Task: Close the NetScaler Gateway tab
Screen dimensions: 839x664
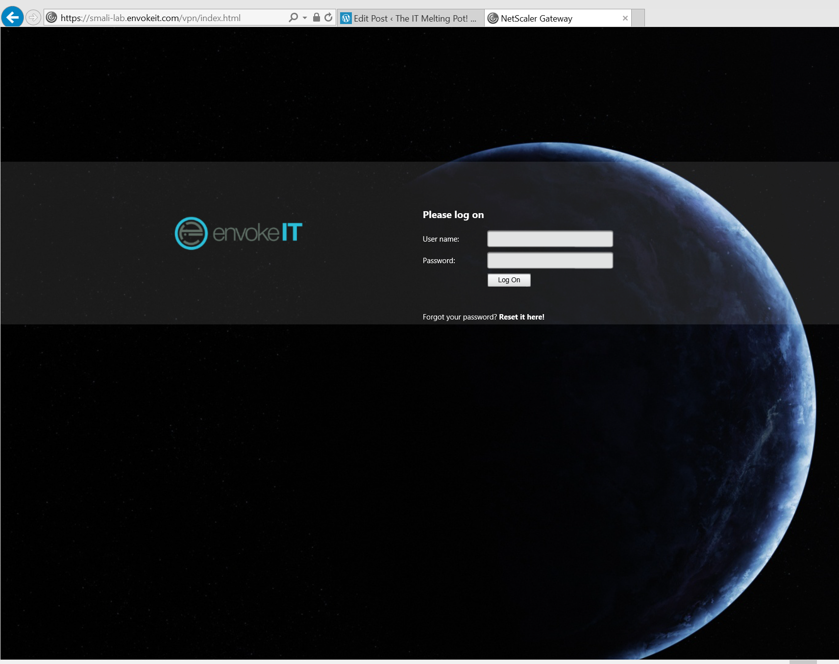Action: [625, 18]
